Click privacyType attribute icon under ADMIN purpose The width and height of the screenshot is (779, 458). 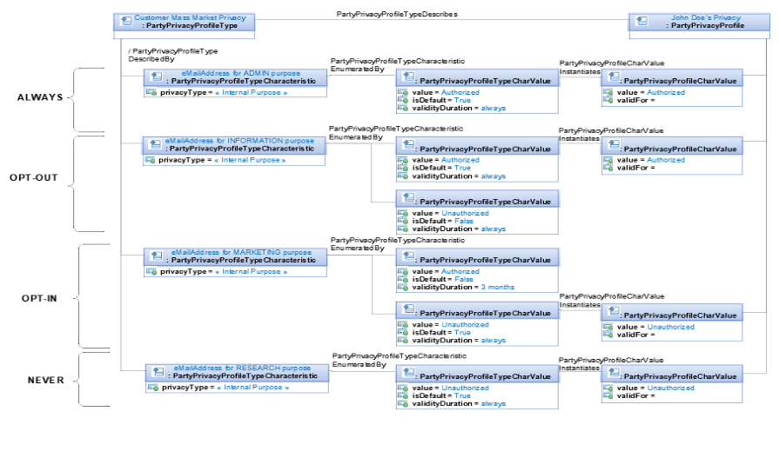coord(151,92)
